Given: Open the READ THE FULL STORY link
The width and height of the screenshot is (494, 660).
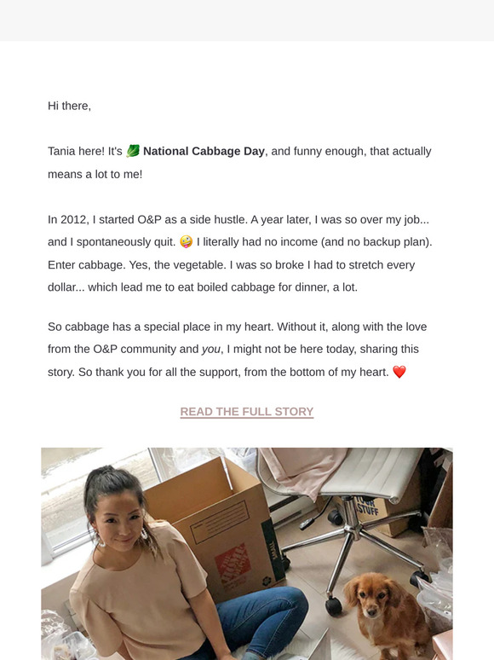Looking at the screenshot, I should coord(247,412).
